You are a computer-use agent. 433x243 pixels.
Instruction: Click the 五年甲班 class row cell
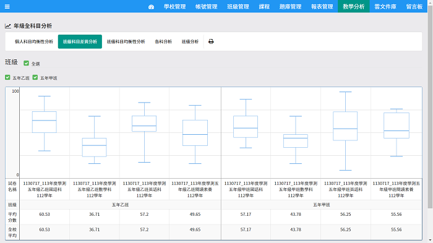click(322, 205)
